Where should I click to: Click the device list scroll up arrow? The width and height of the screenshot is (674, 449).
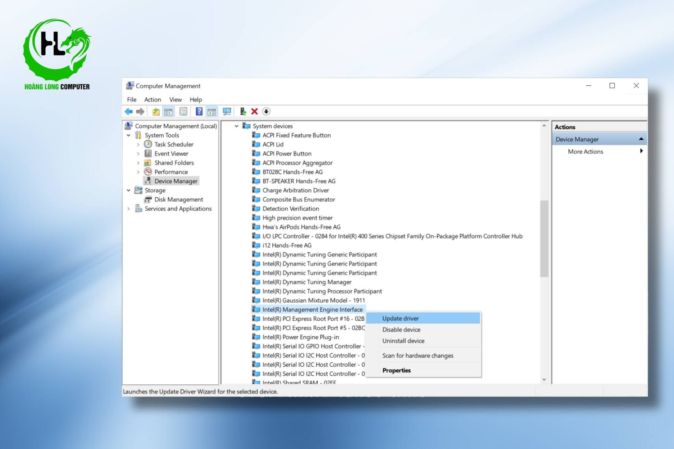coord(544,126)
